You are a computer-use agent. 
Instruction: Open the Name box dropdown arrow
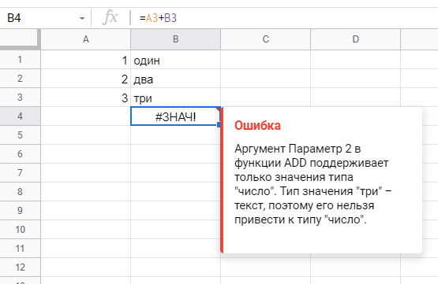click(82, 18)
